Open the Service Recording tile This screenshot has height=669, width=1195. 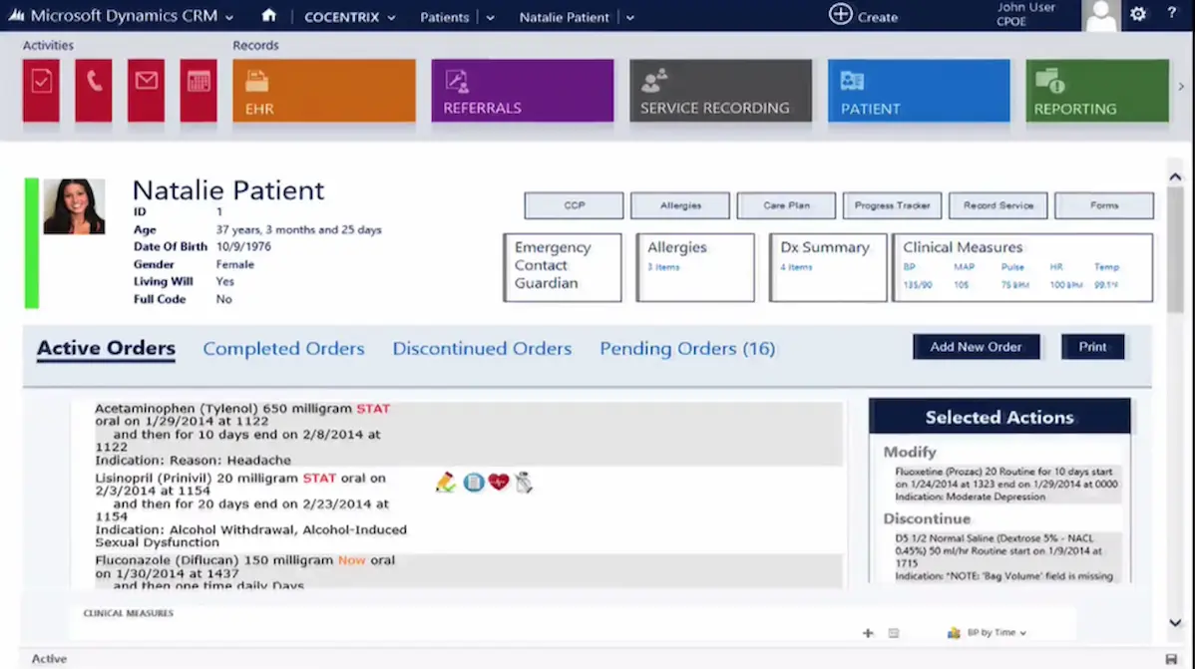720,91
